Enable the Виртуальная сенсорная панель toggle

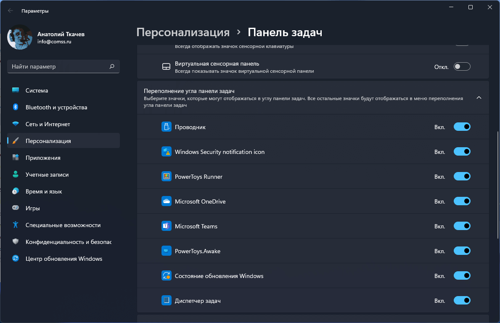pos(462,66)
